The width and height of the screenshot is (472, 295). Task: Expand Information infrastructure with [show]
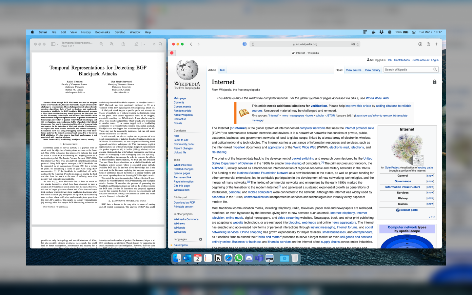[430, 187]
